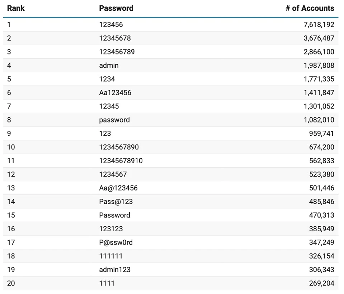This screenshot has width=344, height=294.
Task: Click the P@ssw0rd password entry
Action: [116, 242]
